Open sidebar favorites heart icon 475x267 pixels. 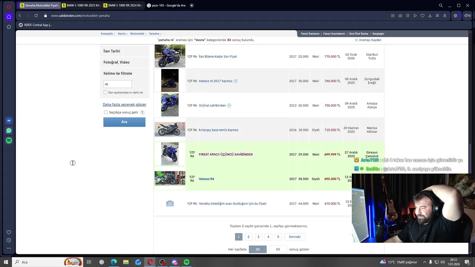(x=9, y=232)
